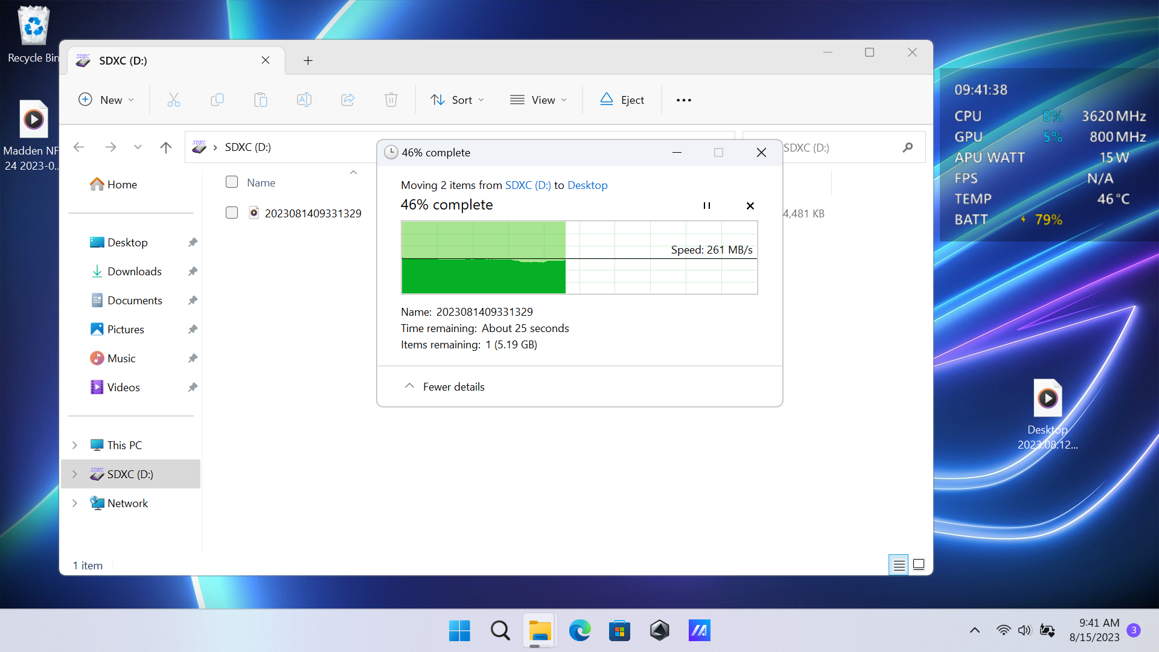Viewport: 1159px width, 652px height.
Task: Cancel the move operation with X
Action: [x=750, y=206]
